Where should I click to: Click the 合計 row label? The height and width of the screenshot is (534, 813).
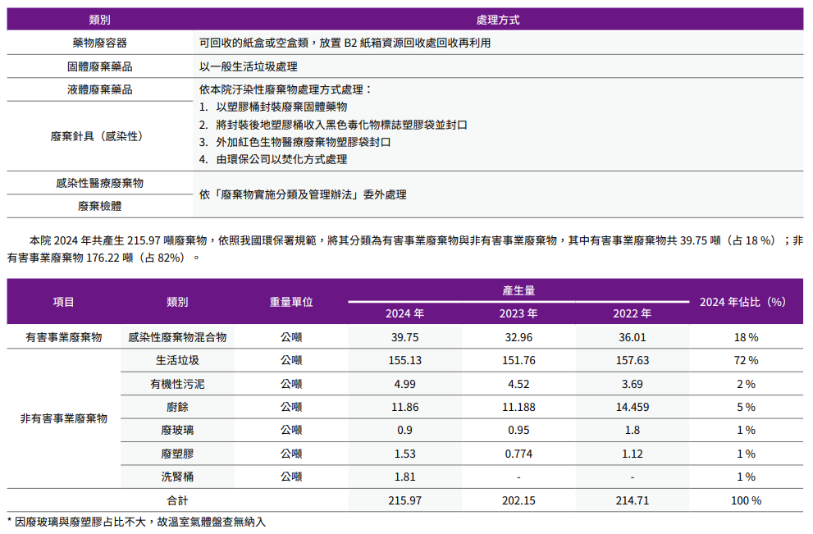(x=177, y=501)
